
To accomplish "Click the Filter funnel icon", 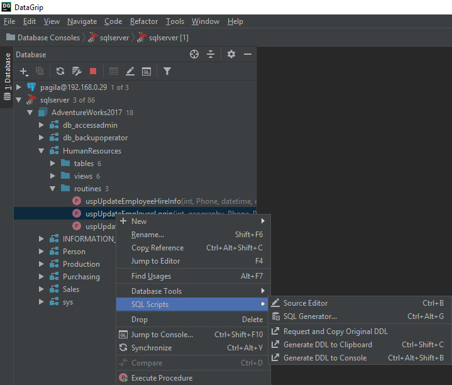I will (x=167, y=72).
